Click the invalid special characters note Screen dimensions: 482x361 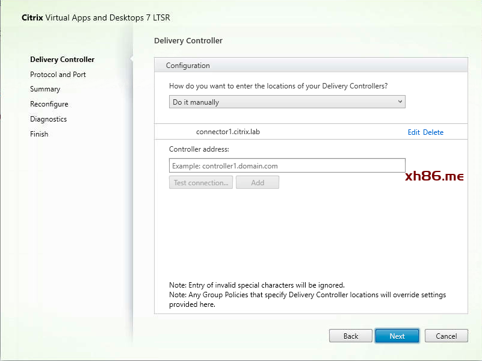(257, 285)
